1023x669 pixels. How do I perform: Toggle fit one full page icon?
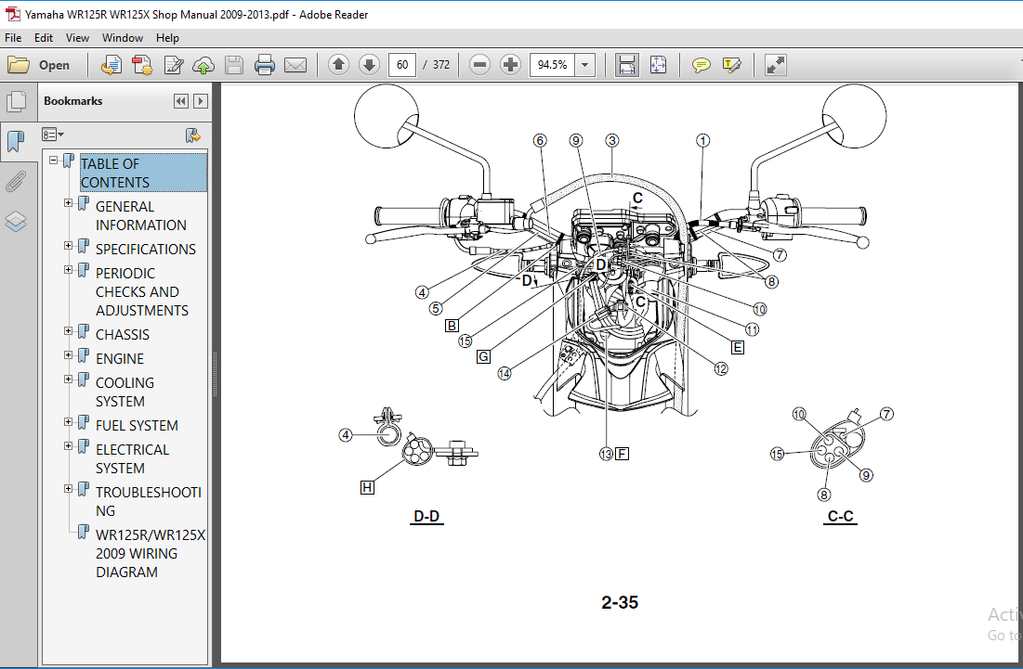[658, 65]
